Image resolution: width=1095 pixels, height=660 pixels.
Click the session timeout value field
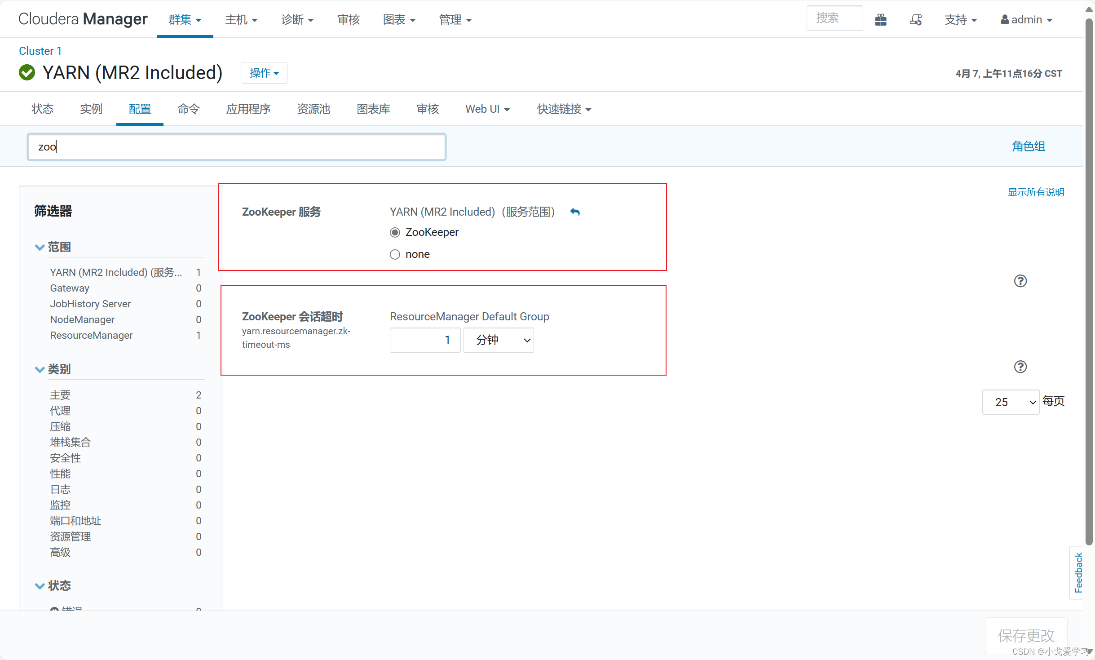click(x=425, y=340)
